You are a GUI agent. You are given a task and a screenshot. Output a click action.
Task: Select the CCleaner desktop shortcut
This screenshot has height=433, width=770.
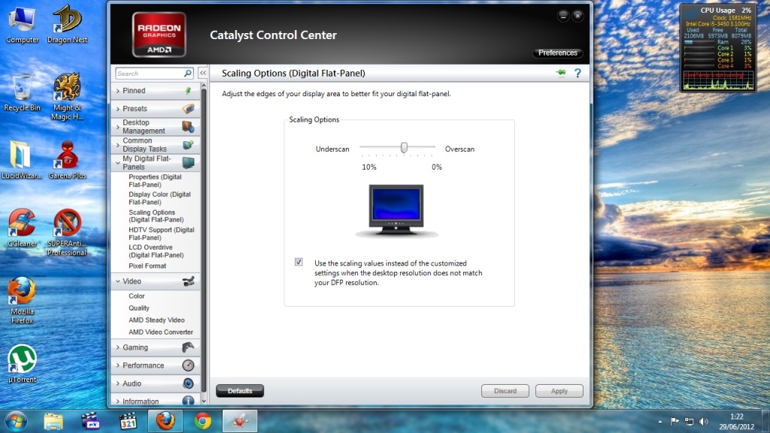(x=22, y=228)
